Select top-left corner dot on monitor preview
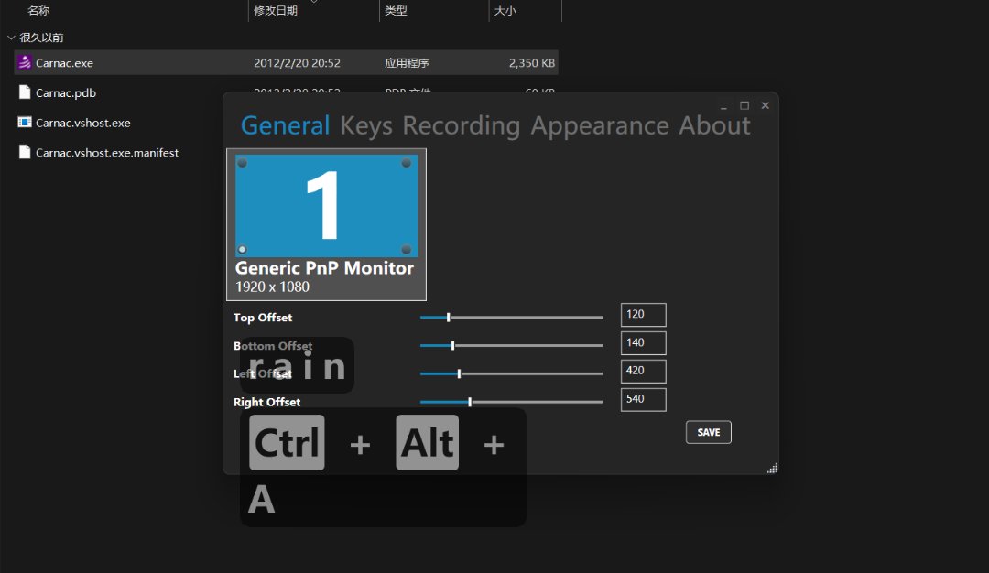The height and width of the screenshot is (573, 989). [243, 163]
